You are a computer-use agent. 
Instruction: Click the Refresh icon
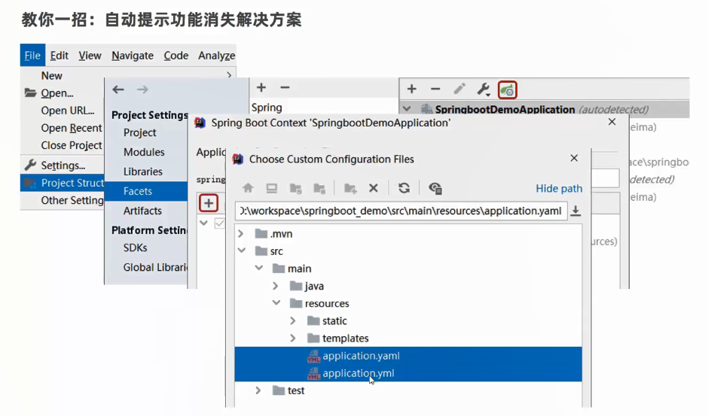(x=404, y=188)
